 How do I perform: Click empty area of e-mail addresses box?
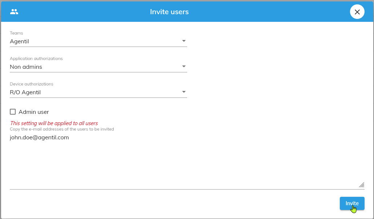click(182, 164)
